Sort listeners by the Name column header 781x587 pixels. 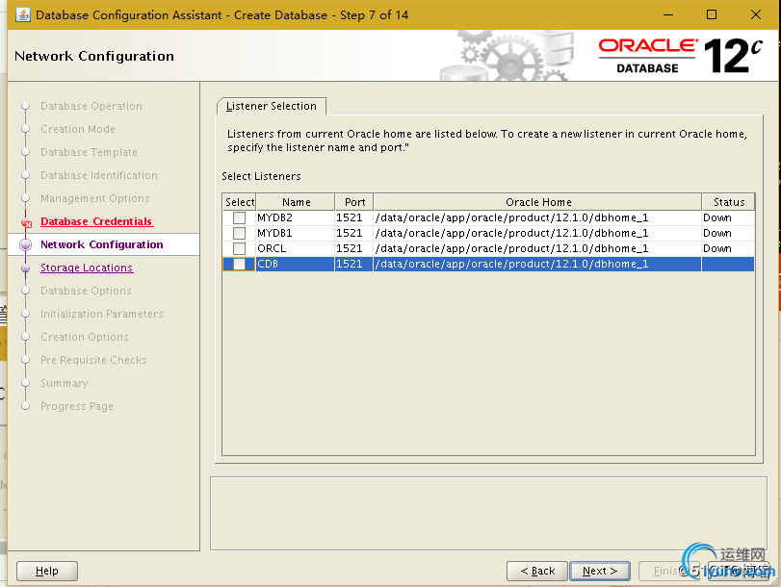tap(296, 202)
